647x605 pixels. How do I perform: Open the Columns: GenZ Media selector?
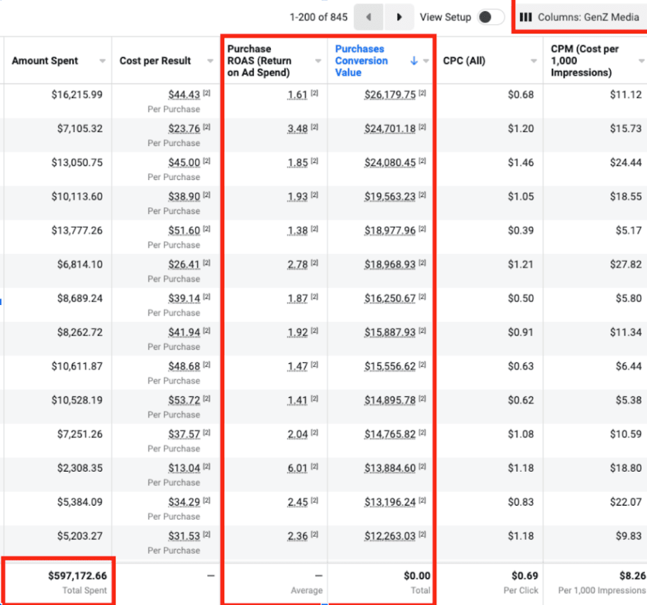point(580,17)
